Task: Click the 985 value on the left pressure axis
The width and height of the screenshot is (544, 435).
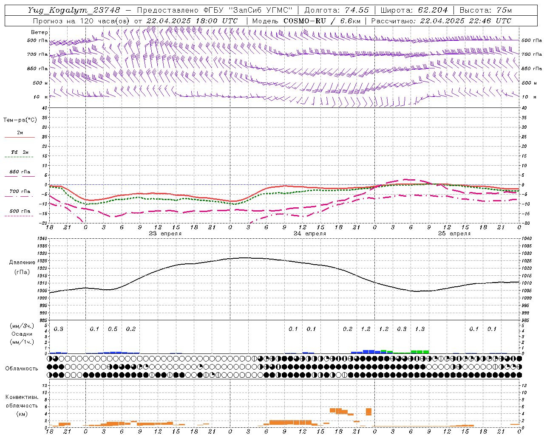Action: coord(44,321)
